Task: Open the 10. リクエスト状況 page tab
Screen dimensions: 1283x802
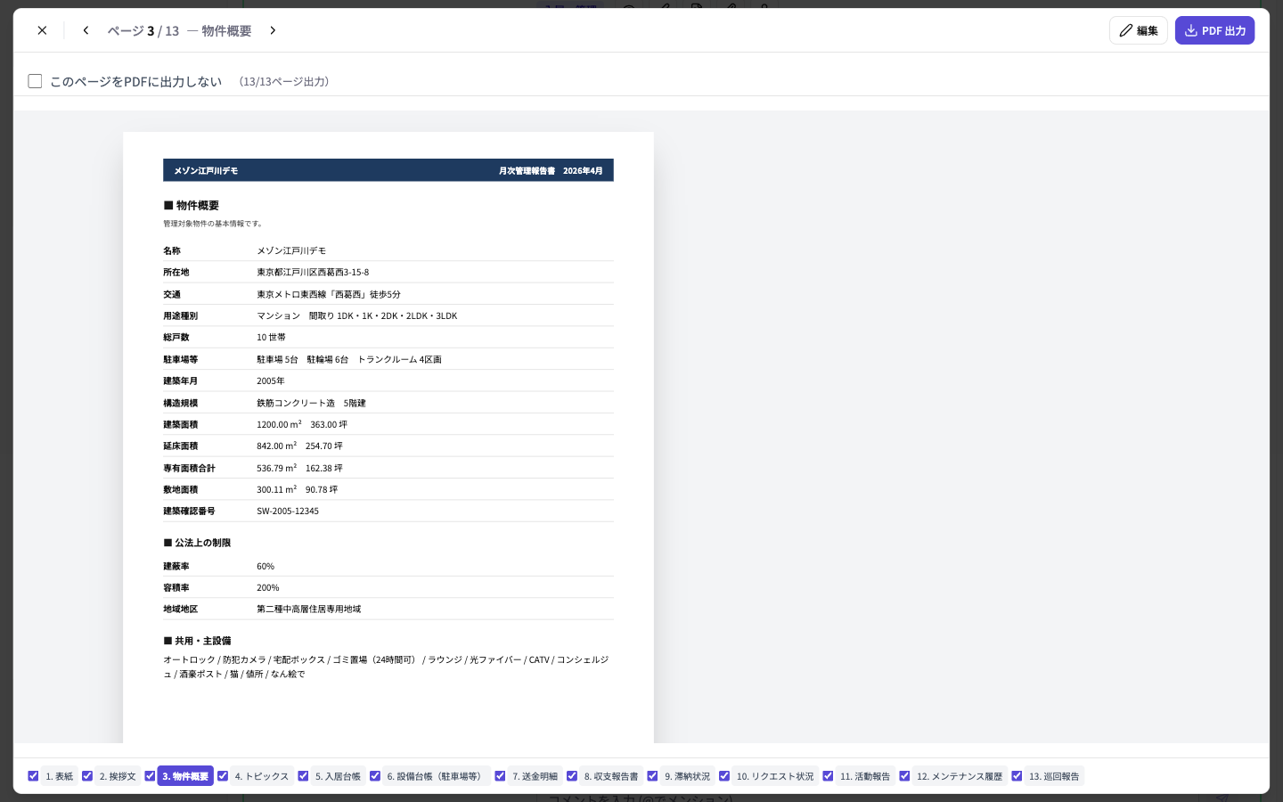Action: (x=775, y=776)
